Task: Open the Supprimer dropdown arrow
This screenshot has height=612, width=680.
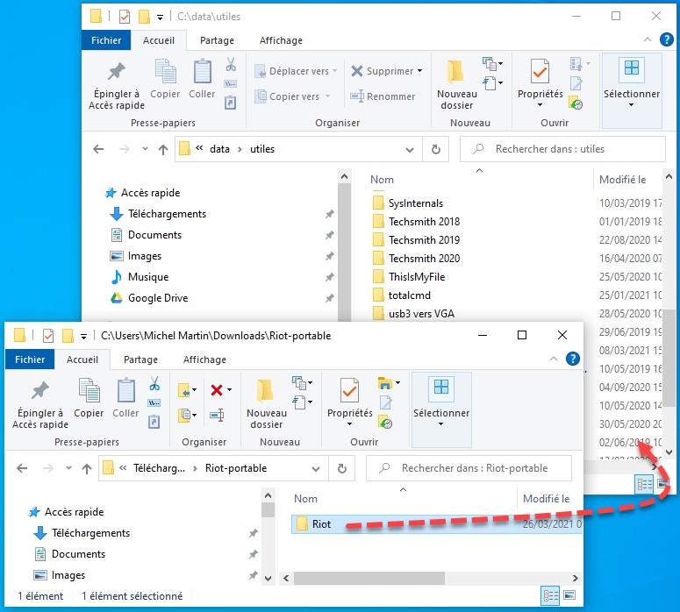Action: [420, 71]
